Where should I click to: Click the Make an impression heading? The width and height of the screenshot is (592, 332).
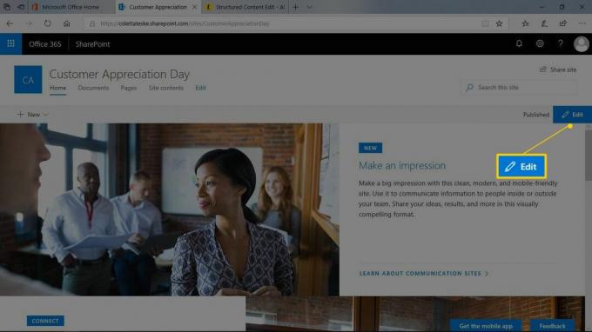(x=402, y=165)
